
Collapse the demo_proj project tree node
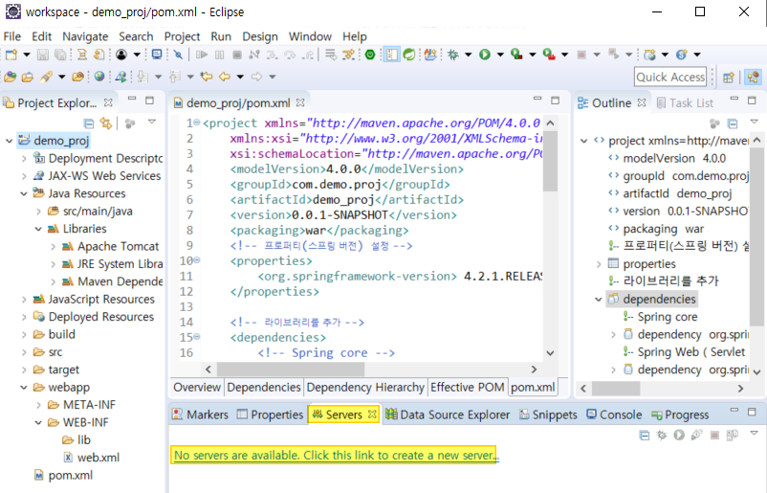(10, 141)
